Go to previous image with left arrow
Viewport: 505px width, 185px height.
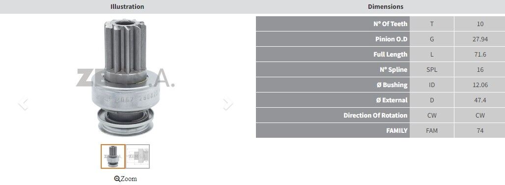(x=23, y=104)
